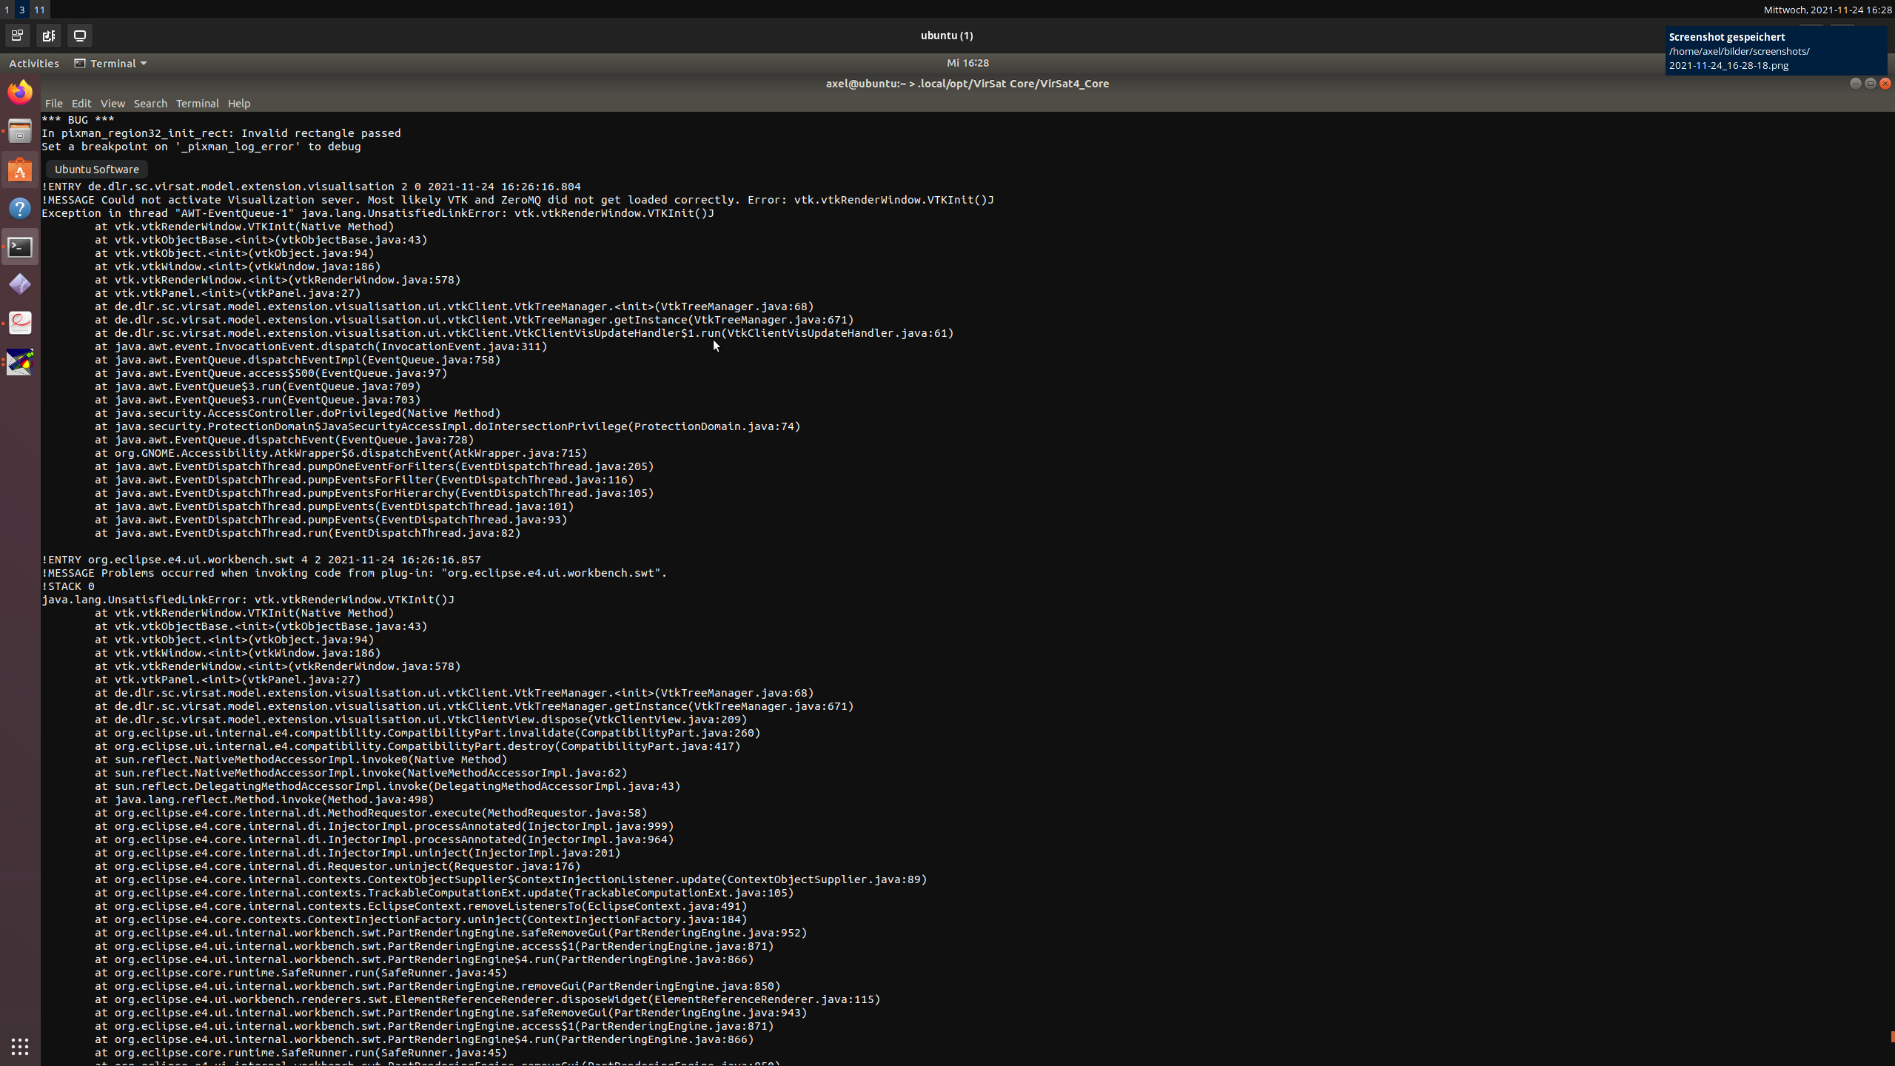Select the Terminal icon in the dock

point(20,247)
